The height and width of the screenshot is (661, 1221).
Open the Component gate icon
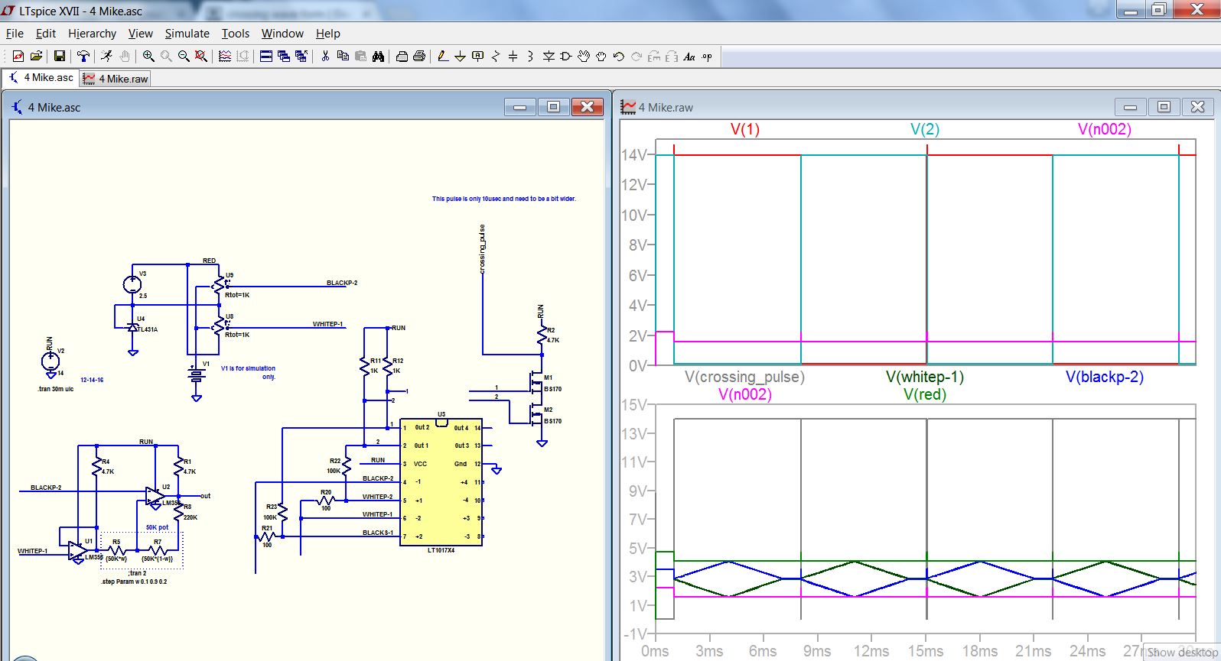coord(566,56)
